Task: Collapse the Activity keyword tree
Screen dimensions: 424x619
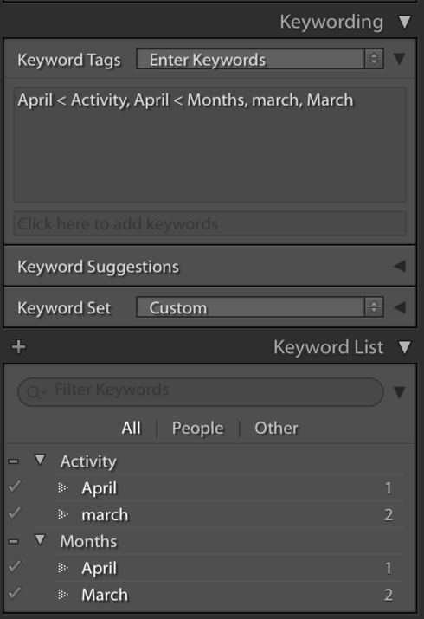Action: 40,460
